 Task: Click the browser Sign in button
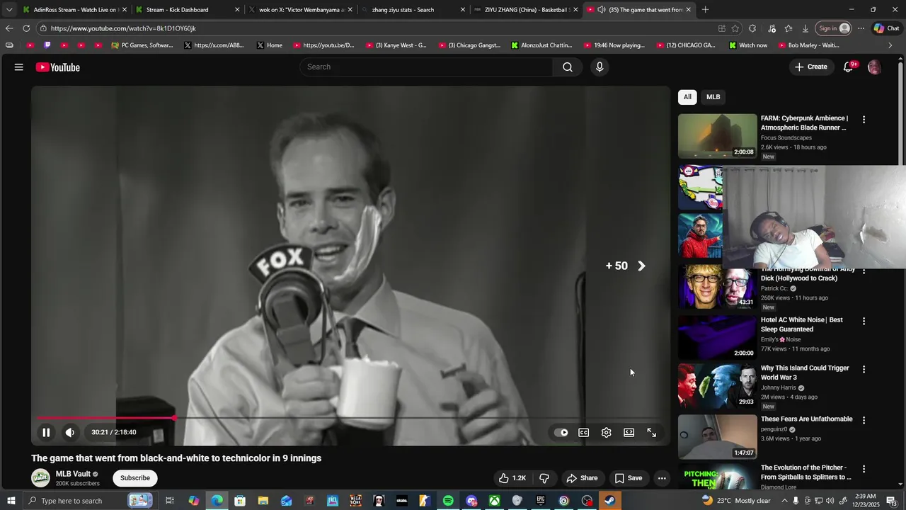pos(834,28)
